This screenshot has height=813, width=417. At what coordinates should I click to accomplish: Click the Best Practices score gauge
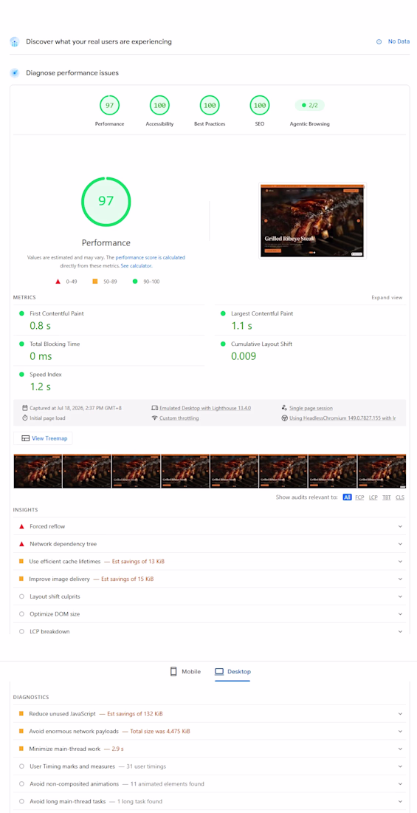[x=210, y=105]
